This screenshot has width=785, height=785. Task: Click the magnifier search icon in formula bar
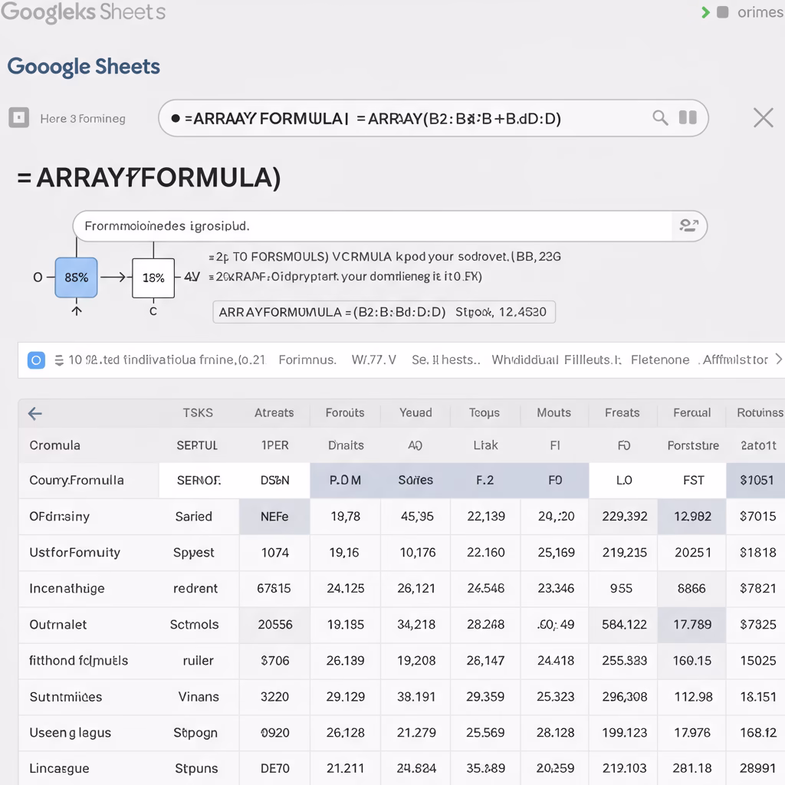[x=660, y=118]
